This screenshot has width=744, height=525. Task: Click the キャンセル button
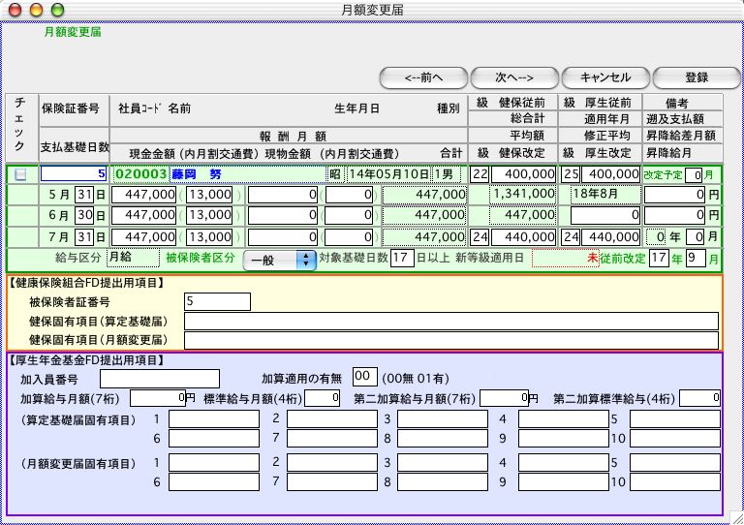(x=604, y=77)
